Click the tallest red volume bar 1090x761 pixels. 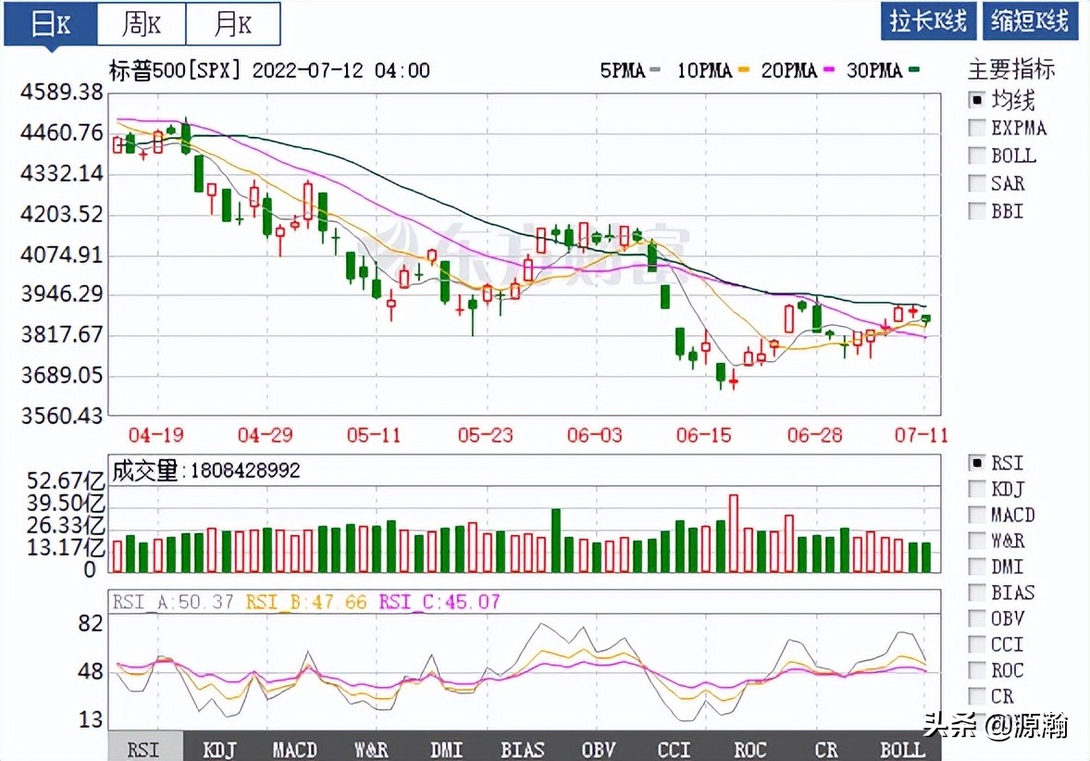click(734, 533)
